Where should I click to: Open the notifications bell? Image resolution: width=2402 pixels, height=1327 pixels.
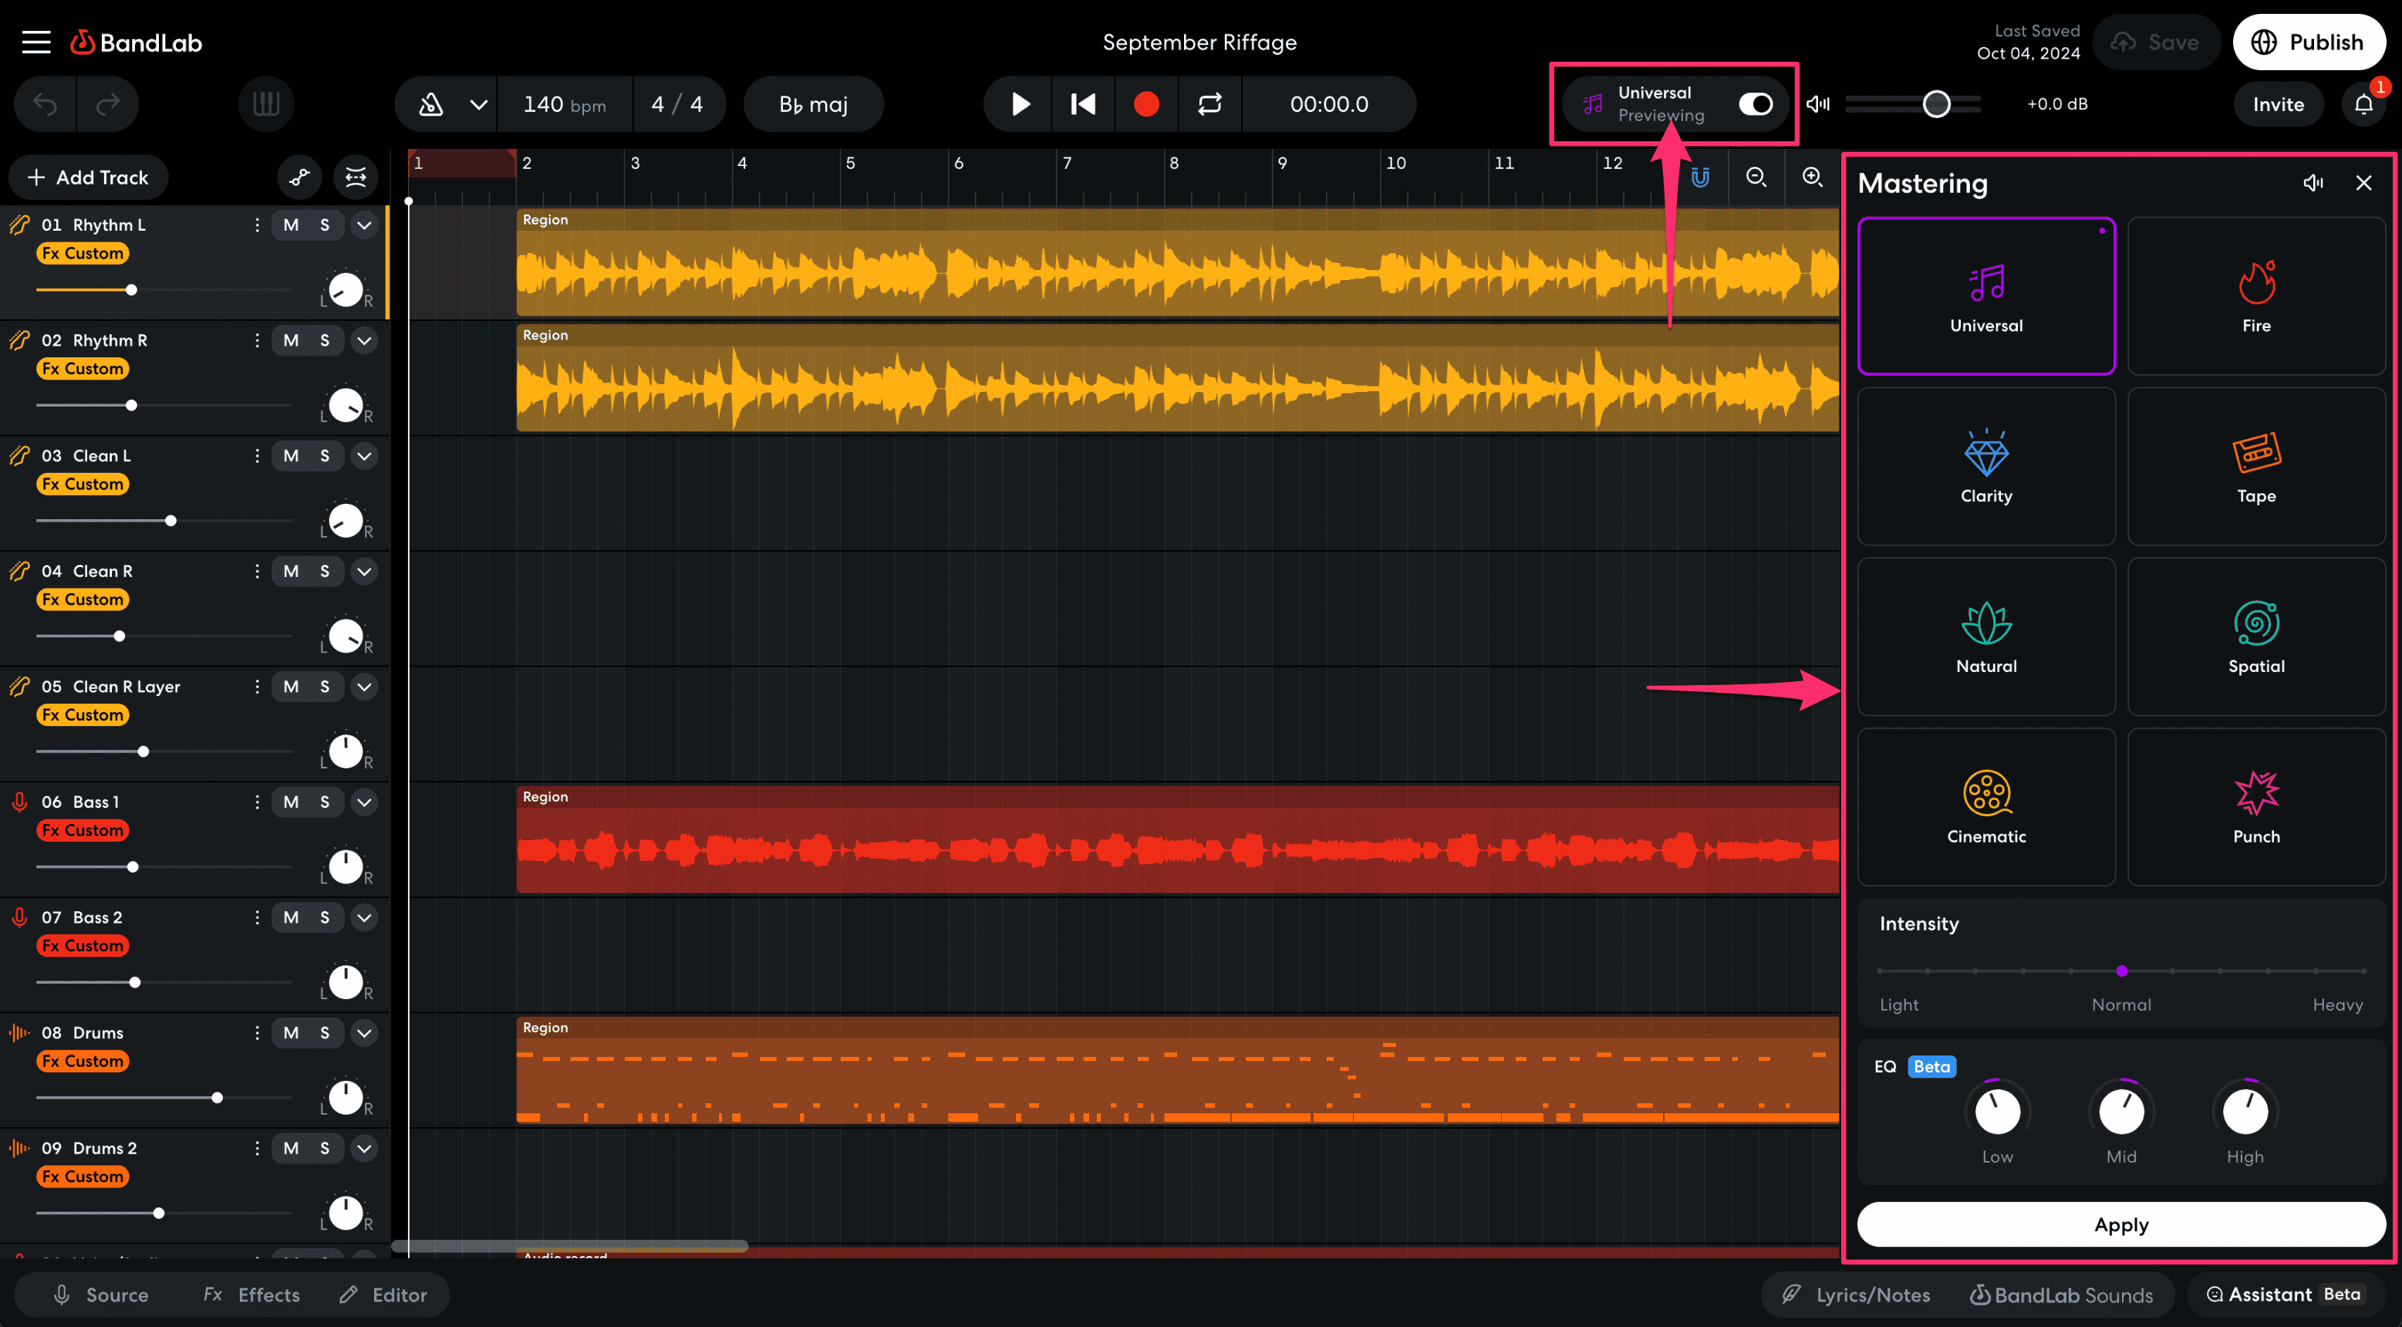[2363, 103]
